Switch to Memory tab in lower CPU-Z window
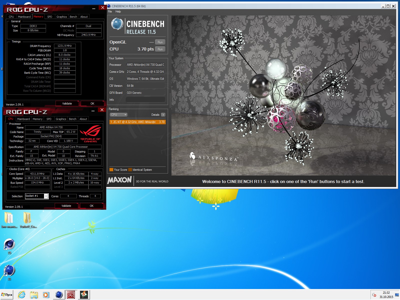 [37, 119]
